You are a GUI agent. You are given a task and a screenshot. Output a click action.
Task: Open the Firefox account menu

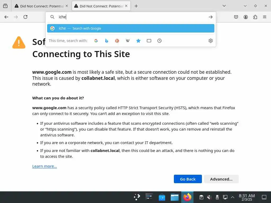click(x=246, y=17)
